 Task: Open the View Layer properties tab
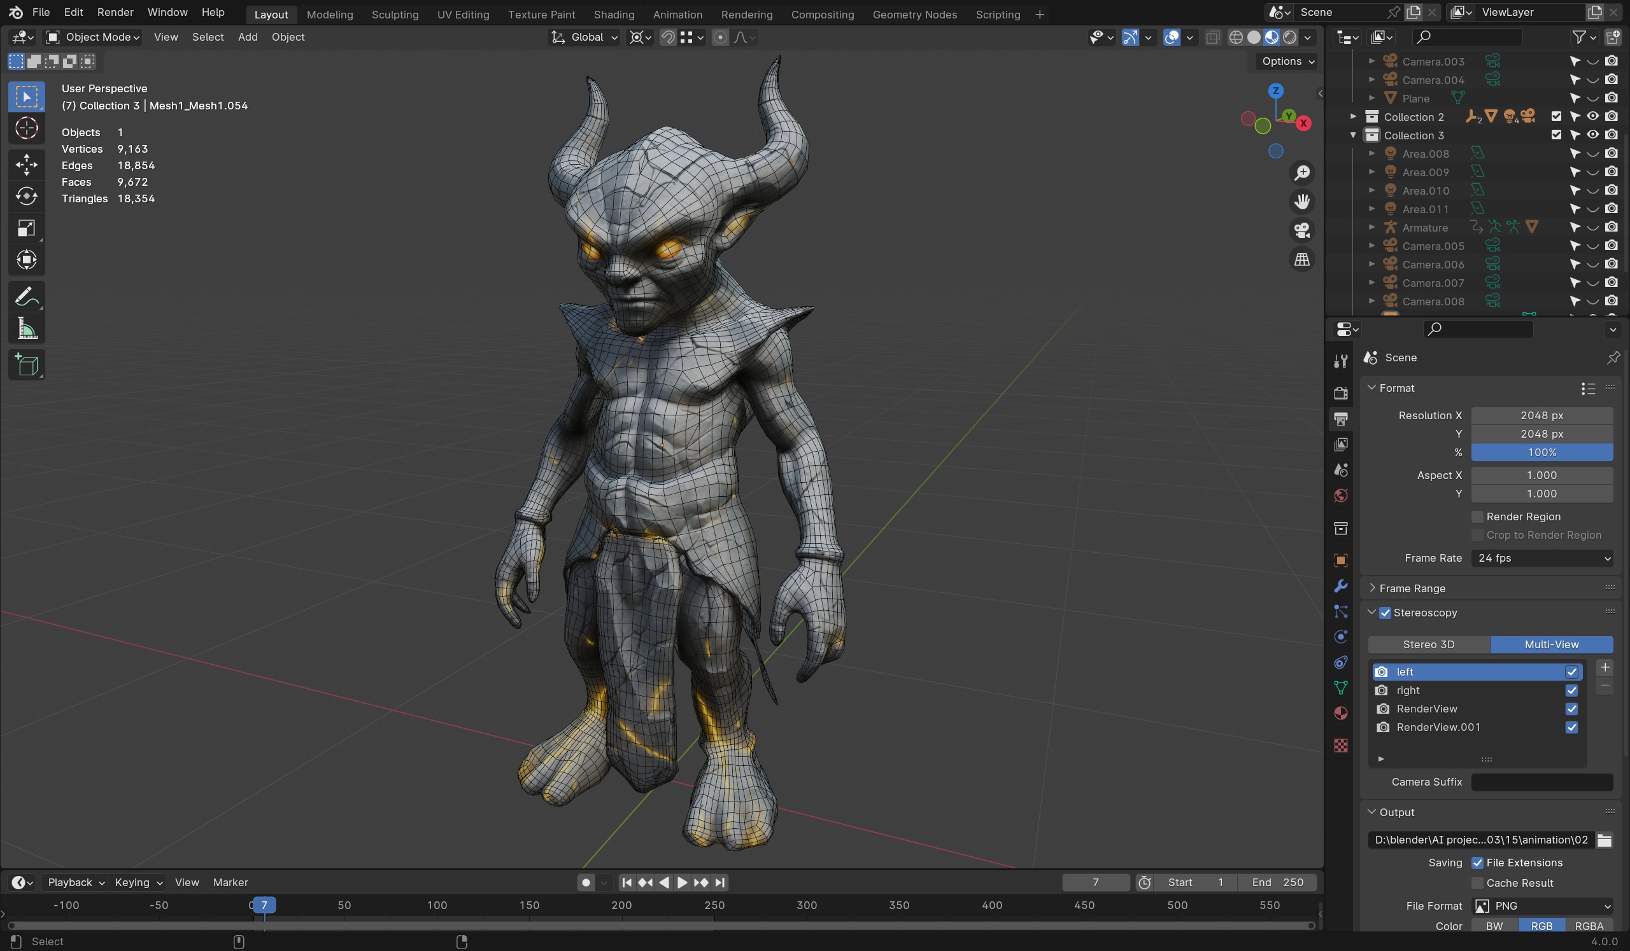[x=1340, y=445]
